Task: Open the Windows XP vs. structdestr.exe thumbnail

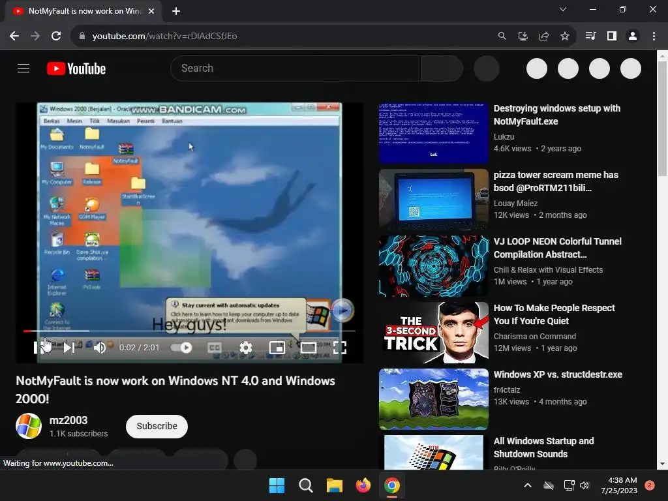Action: [434, 399]
